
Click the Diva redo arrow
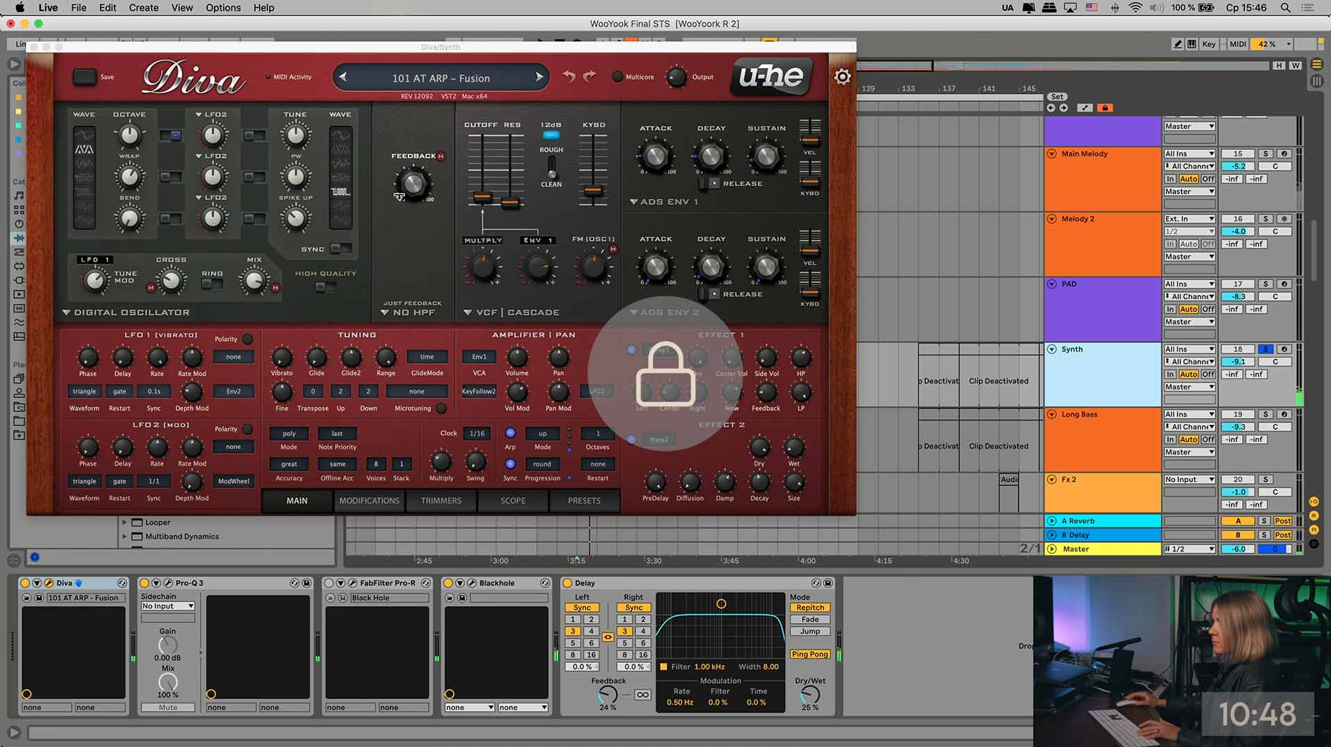click(590, 76)
